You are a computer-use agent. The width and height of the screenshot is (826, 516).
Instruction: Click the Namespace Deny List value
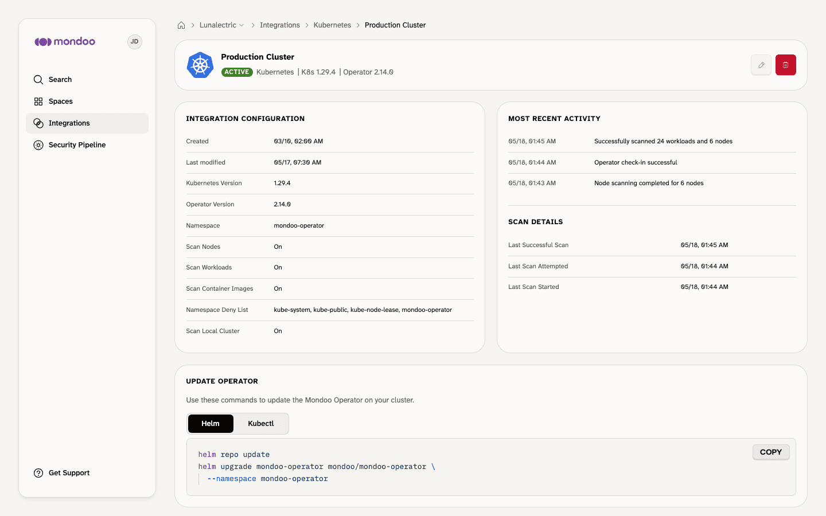tap(363, 310)
